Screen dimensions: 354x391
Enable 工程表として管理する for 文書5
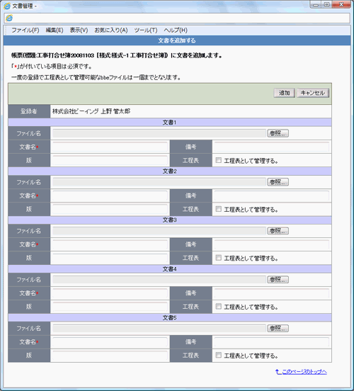218,355
